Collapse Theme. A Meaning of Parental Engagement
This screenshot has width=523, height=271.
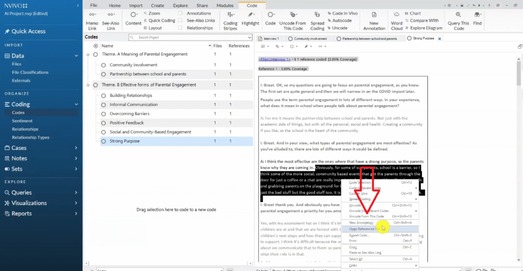click(89, 54)
